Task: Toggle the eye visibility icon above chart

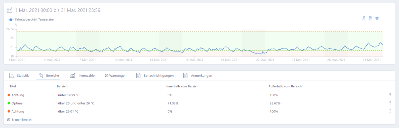Action: pos(377,18)
